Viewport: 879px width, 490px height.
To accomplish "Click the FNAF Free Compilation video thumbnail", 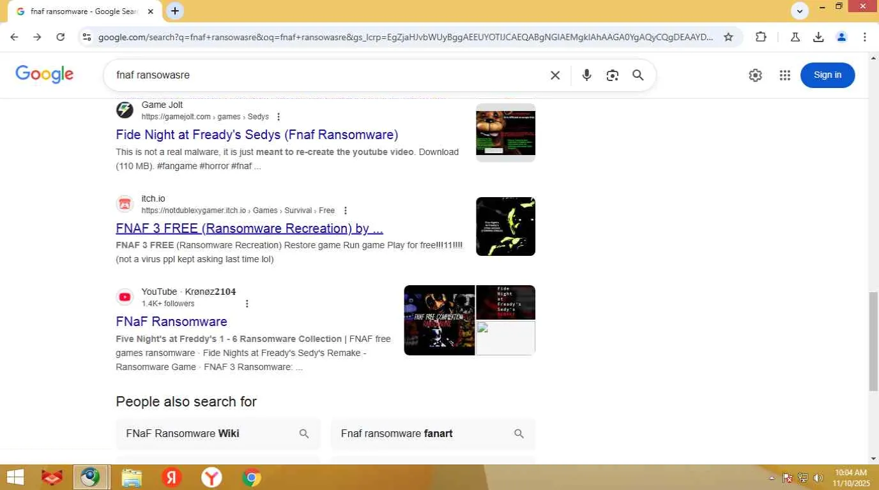I will click(x=439, y=320).
